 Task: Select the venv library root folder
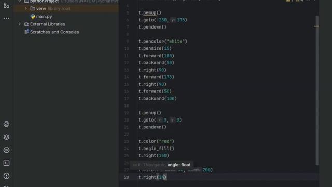coord(50,9)
